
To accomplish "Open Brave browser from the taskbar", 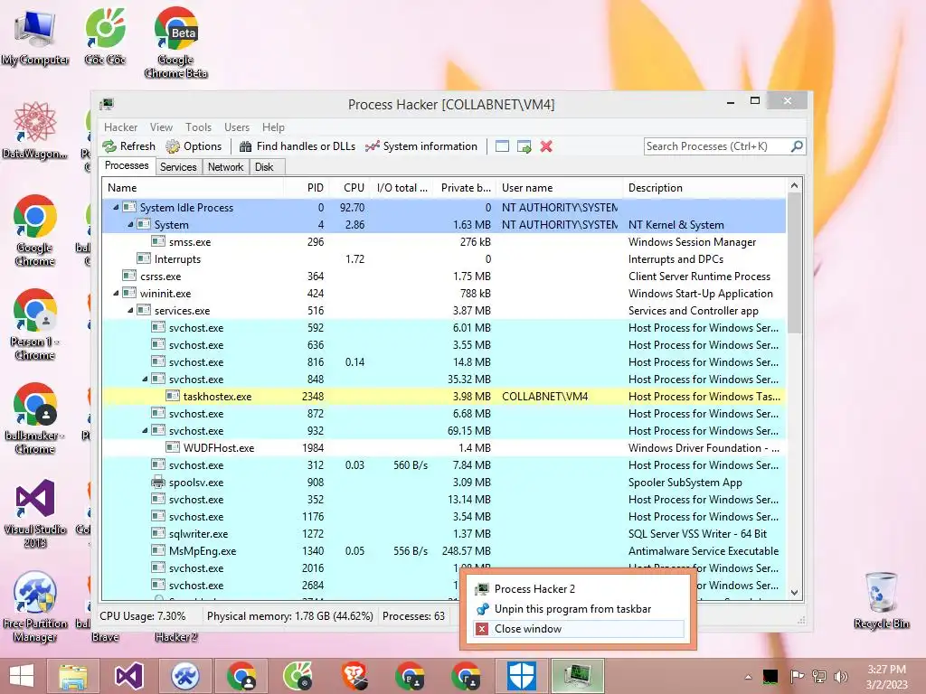I will click(x=354, y=676).
